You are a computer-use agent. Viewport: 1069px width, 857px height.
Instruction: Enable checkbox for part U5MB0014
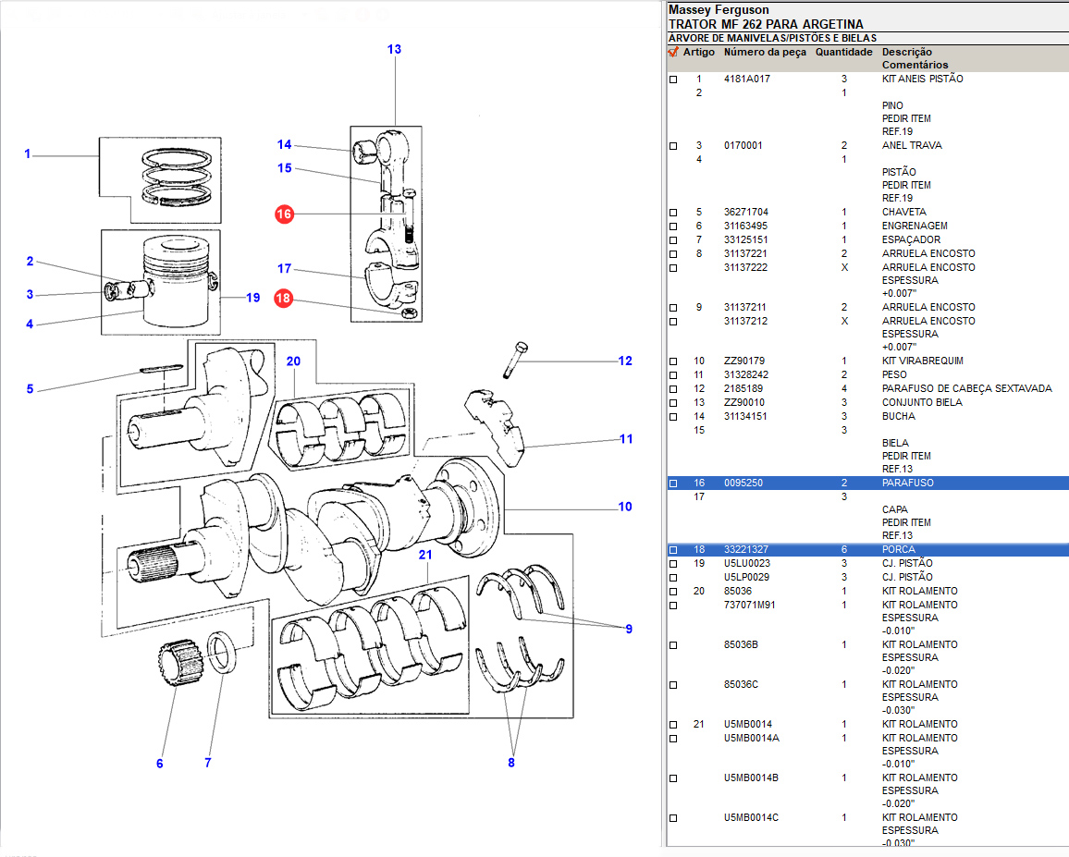pyautogui.click(x=673, y=725)
